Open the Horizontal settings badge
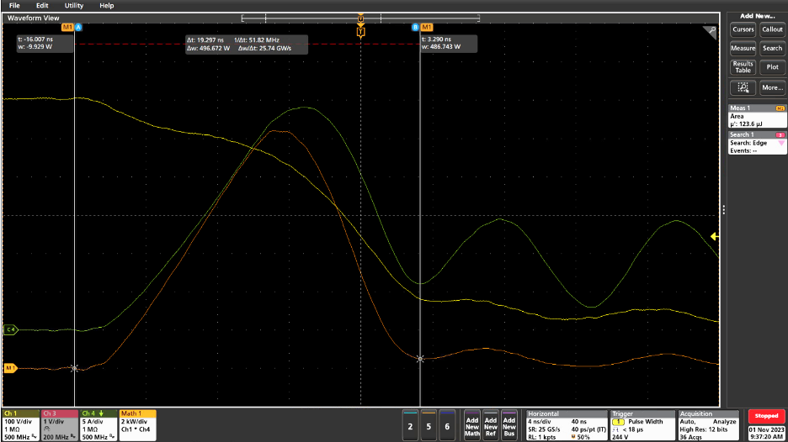This screenshot has width=788, height=442. click(x=565, y=425)
